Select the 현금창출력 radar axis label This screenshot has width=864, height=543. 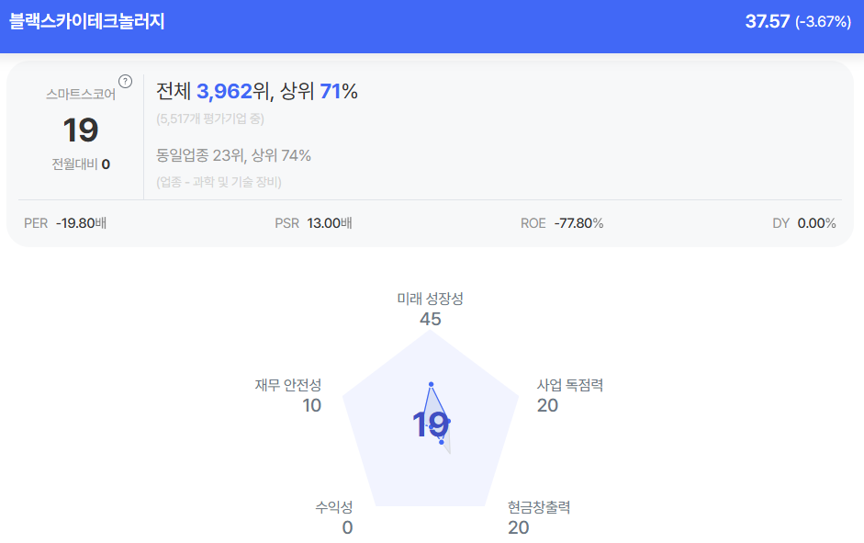539,507
